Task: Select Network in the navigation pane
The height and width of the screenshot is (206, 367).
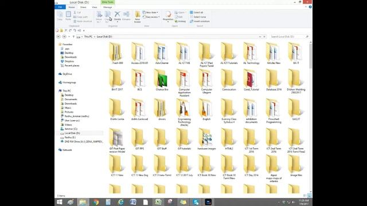Action: 67,150
